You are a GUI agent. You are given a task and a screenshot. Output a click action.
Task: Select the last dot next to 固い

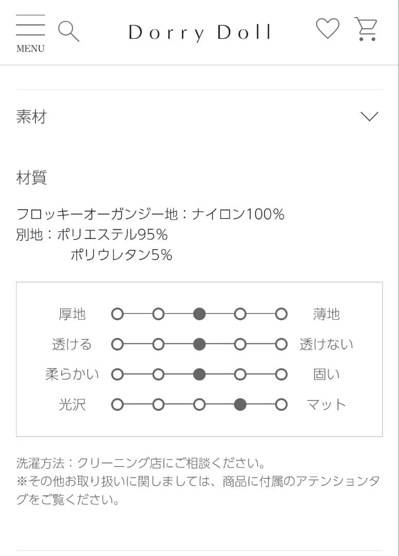[x=281, y=375]
